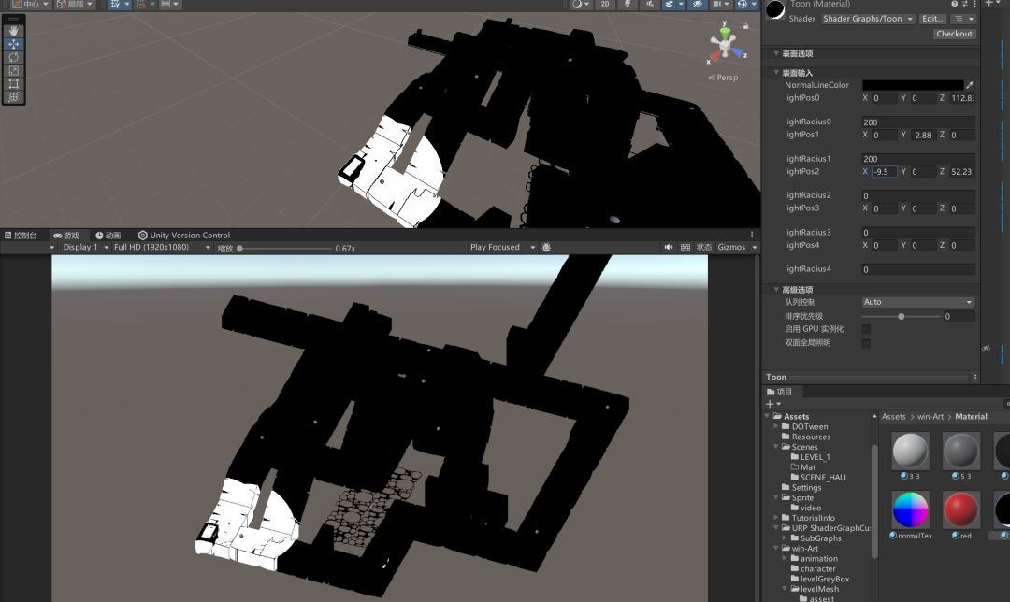The width and height of the screenshot is (1010, 602).
Task: Toggle 2D view mode button
Action: 605,4
